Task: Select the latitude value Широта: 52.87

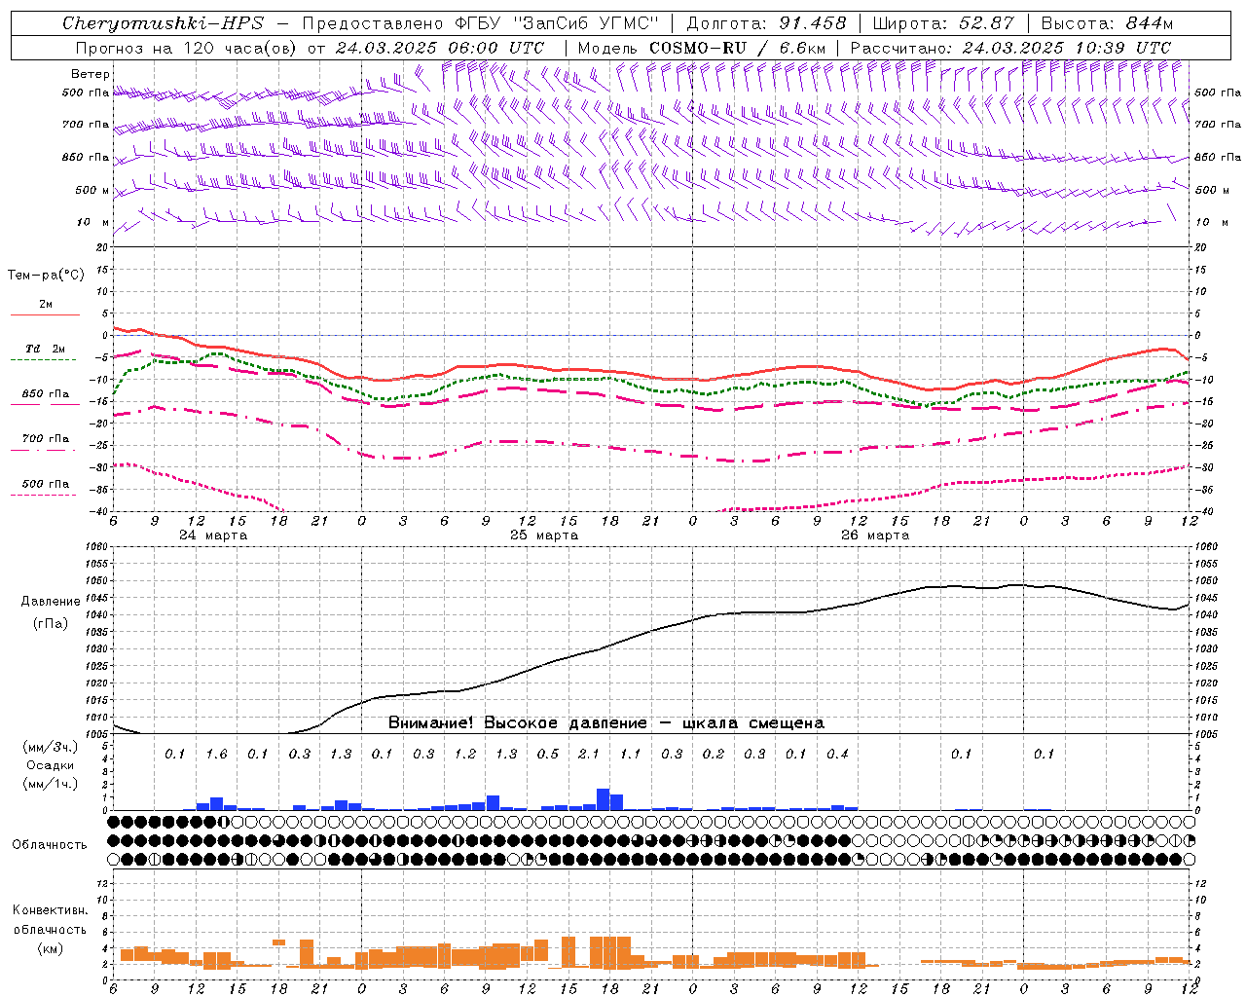Action: coord(943,23)
